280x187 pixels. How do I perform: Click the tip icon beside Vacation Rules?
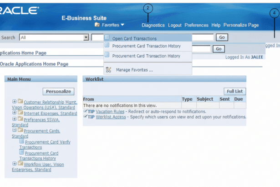coord(85,111)
